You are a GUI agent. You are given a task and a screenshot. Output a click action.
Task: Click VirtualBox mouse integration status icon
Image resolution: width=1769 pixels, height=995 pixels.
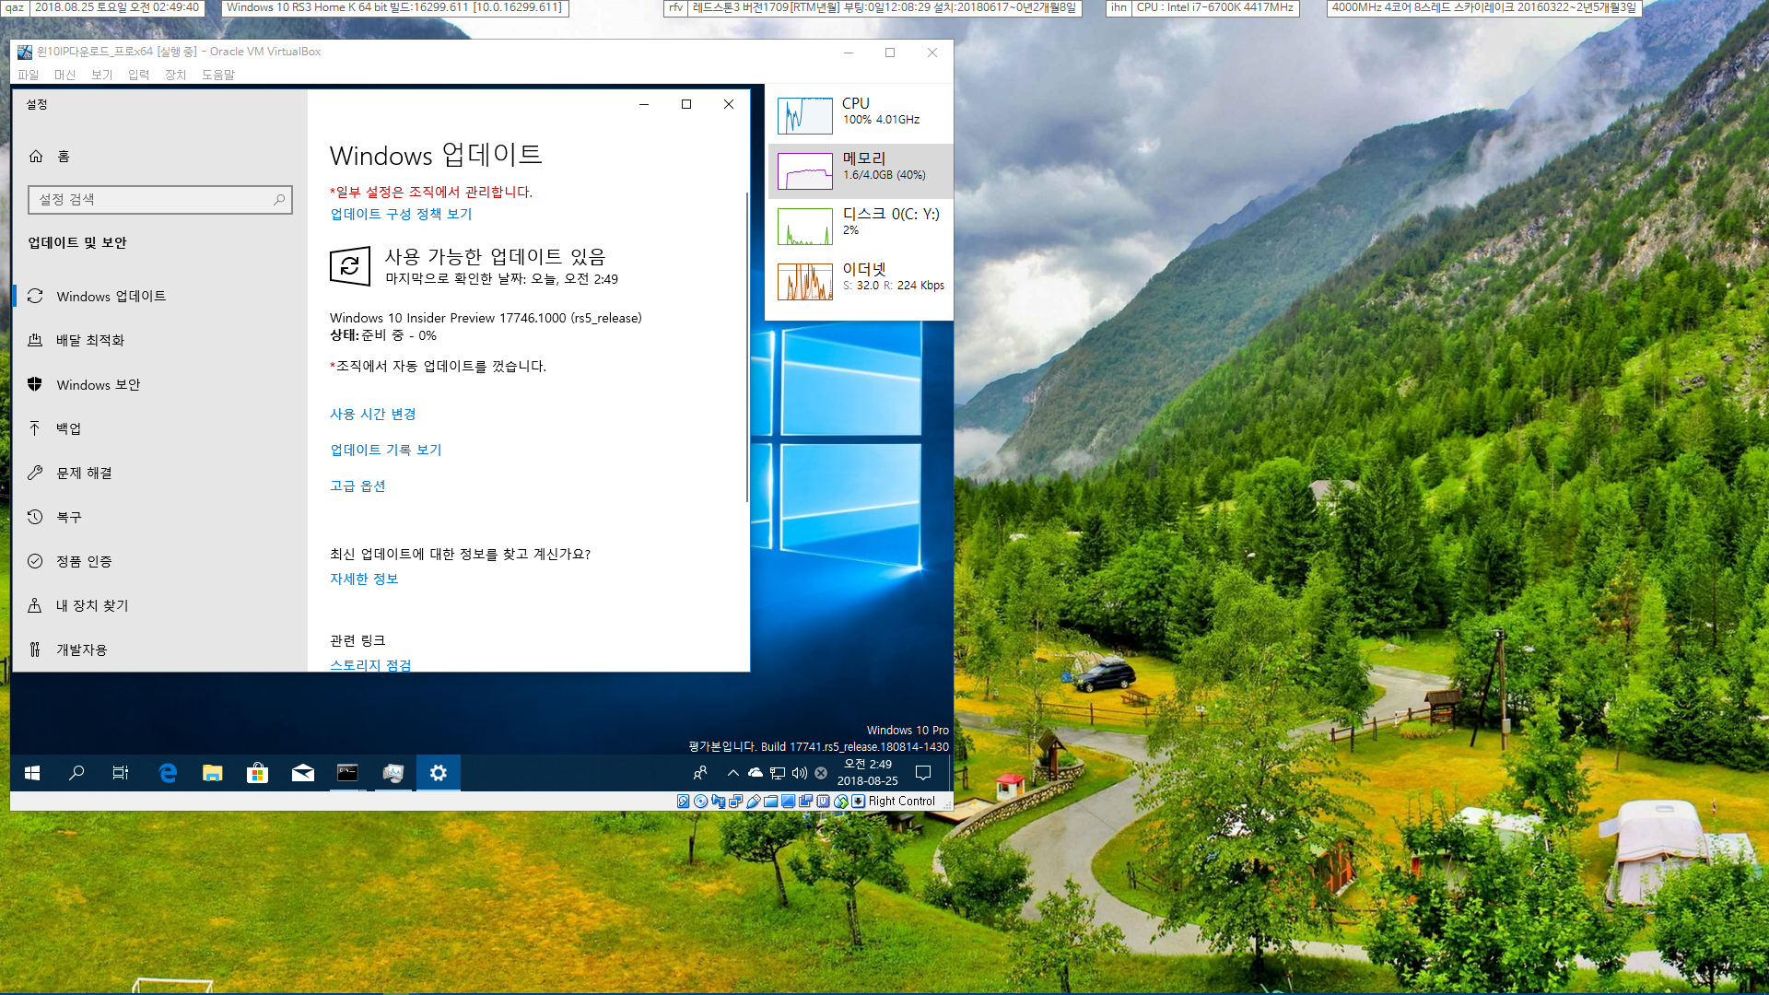pos(841,801)
